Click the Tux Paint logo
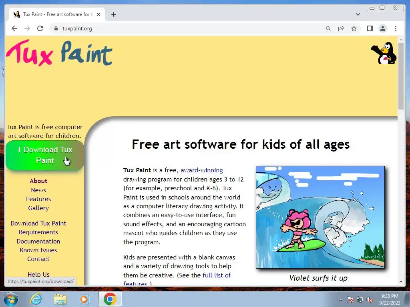Viewport: 410px width, 307px height. pos(59,53)
